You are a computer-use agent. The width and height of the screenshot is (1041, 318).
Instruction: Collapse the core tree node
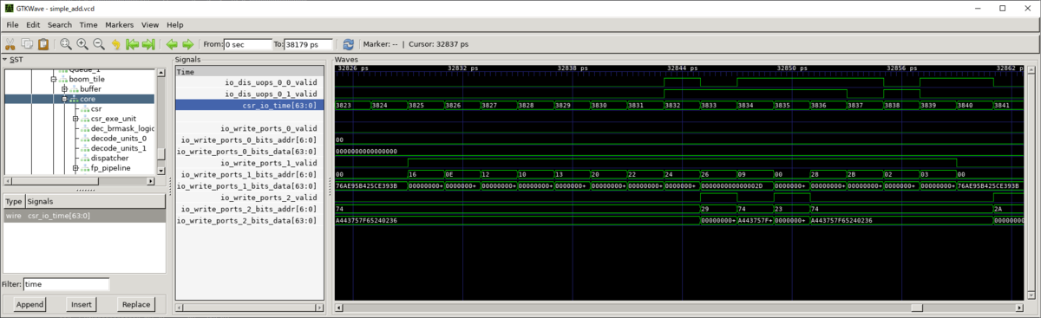coord(64,99)
